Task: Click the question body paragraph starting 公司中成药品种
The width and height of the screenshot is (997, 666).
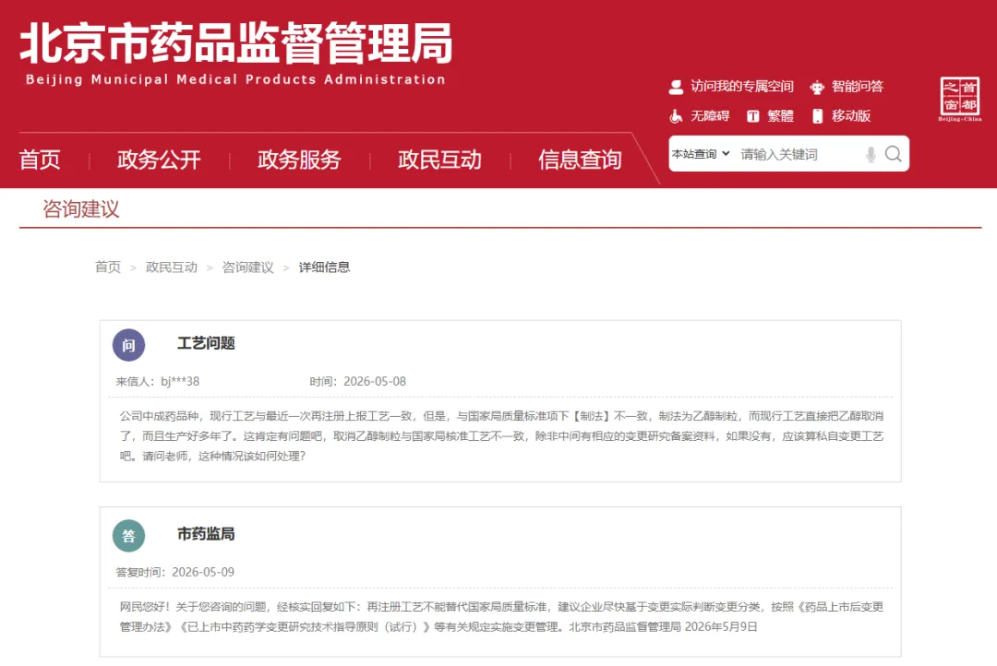Action: [501, 436]
